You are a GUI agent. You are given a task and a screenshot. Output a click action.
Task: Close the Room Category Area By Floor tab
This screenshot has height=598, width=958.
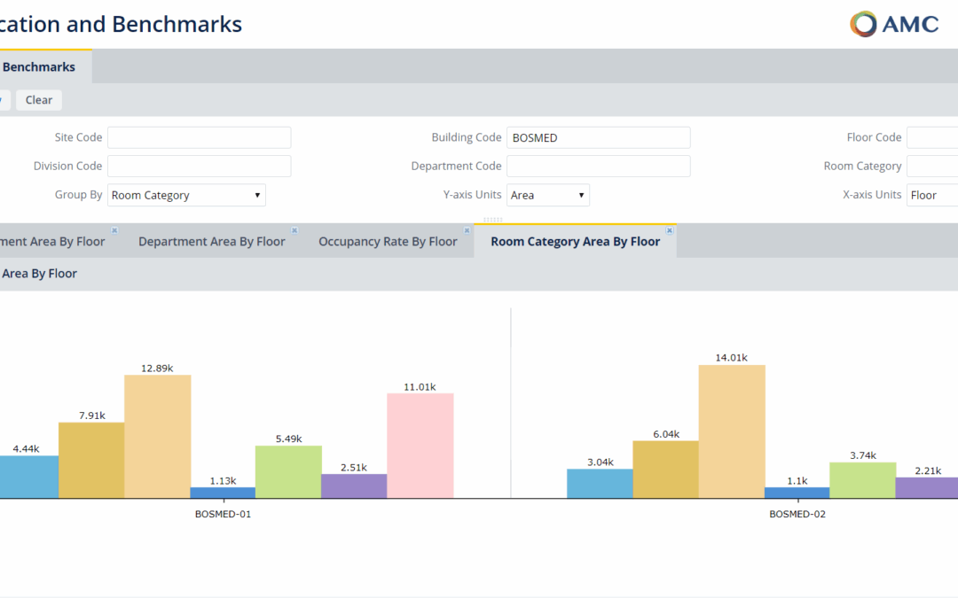(670, 230)
